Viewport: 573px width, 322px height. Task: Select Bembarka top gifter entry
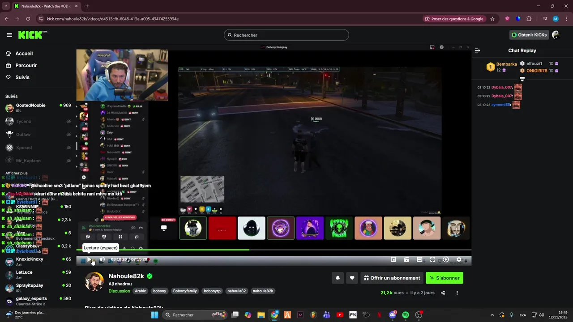[501, 67]
